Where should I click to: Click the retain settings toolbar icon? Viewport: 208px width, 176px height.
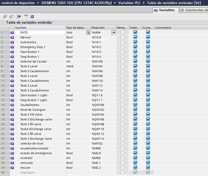pos(32,16)
